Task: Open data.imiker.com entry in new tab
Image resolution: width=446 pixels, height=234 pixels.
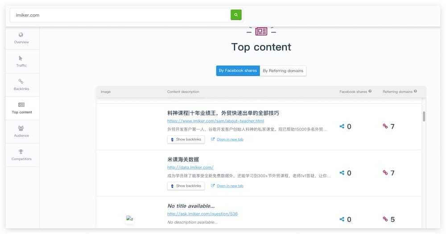Action: [230, 186]
